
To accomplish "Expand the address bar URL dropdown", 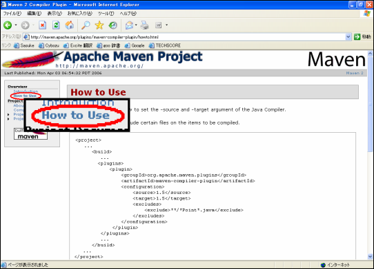I will pyautogui.click(x=348, y=37).
